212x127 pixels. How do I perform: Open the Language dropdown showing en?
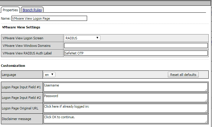[49, 74]
